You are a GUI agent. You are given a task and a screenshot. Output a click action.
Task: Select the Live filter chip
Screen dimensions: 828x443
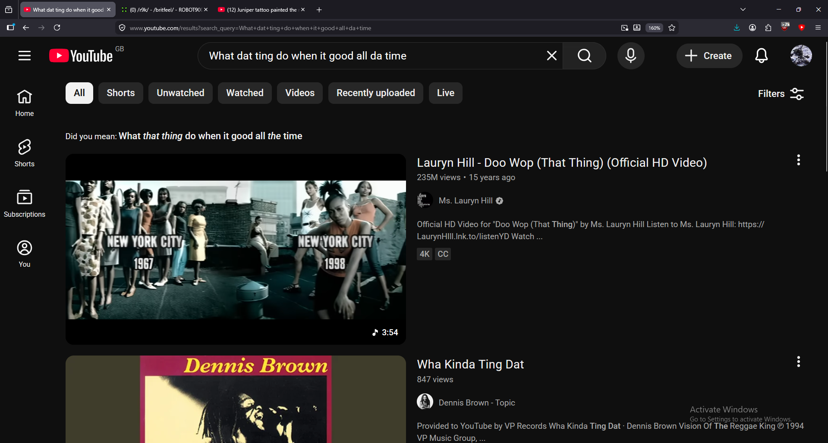[x=446, y=93]
